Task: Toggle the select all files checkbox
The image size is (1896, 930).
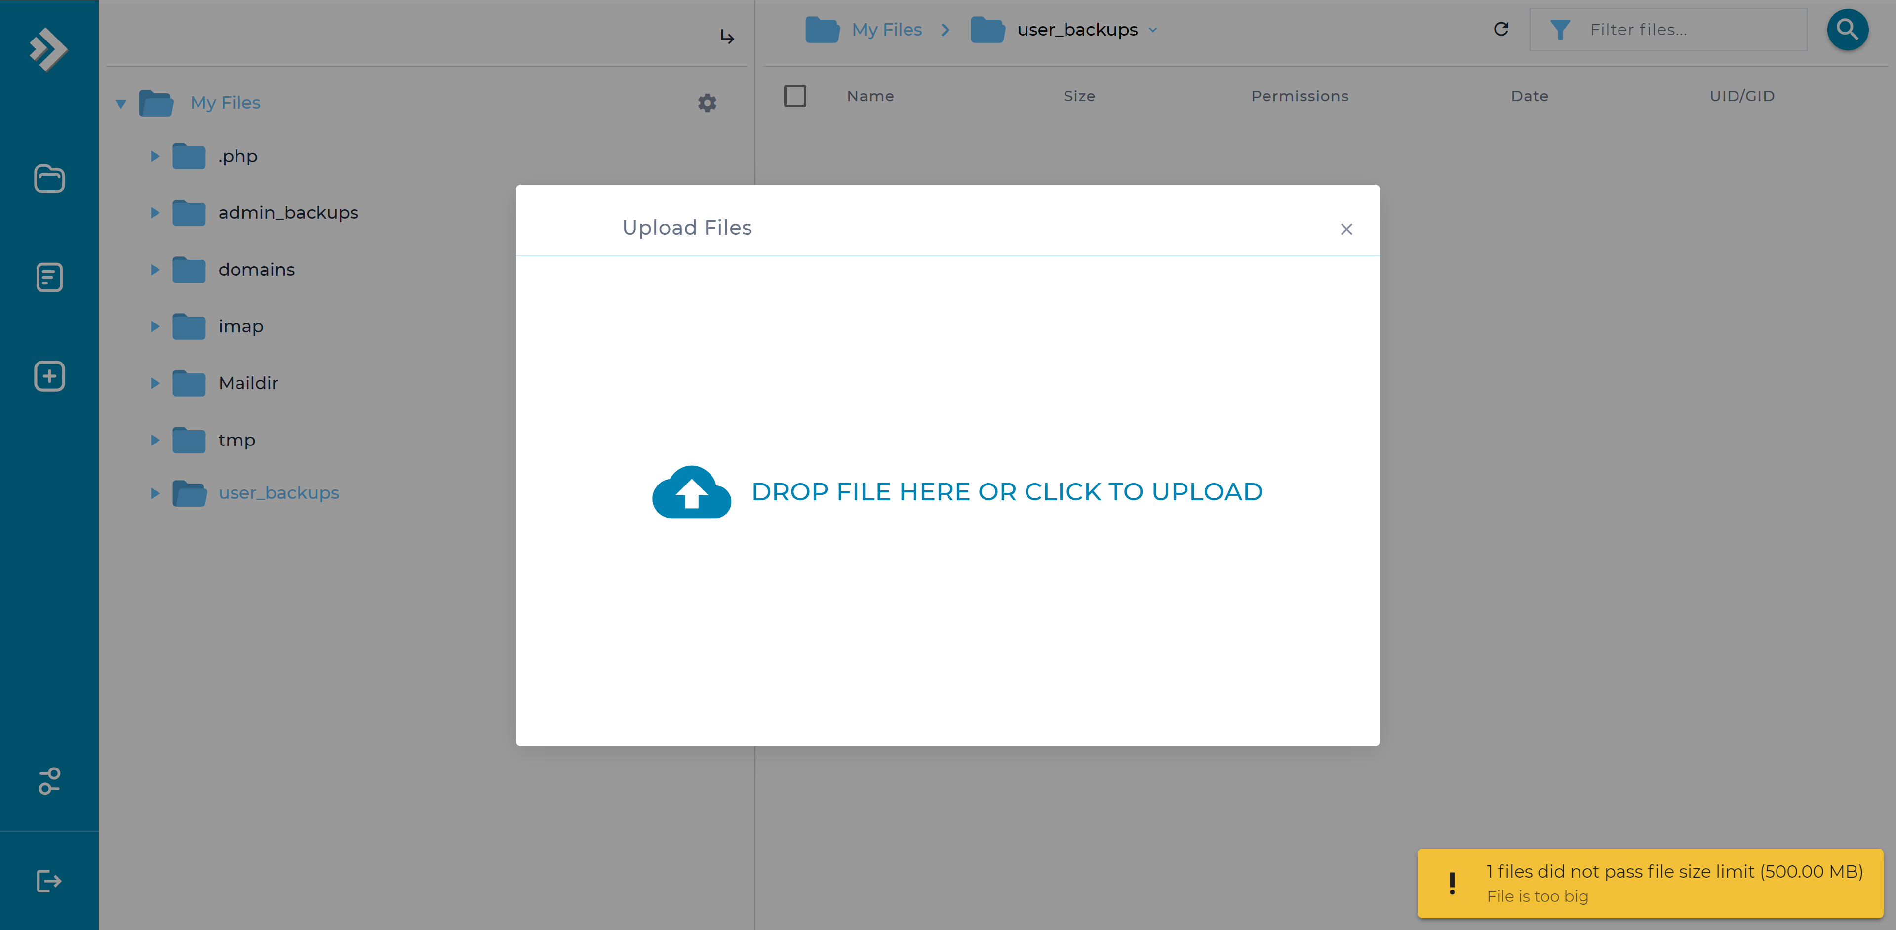Action: pos(795,96)
